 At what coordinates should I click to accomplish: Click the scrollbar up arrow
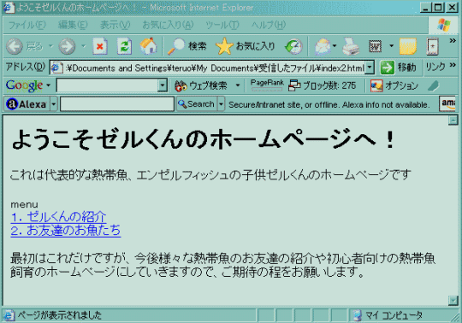pos(453,120)
